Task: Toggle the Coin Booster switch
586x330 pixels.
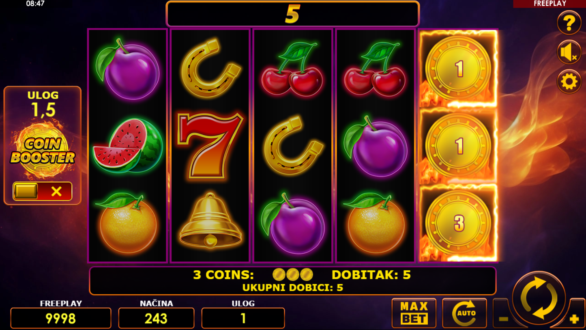Action: [43, 191]
